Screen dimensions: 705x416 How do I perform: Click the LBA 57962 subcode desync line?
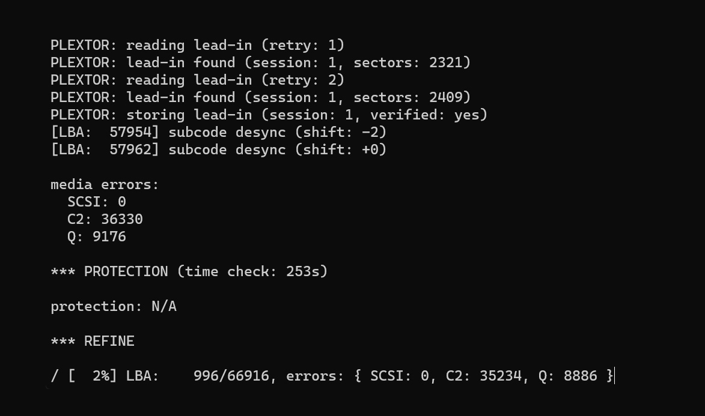click(x=218, y=149)
